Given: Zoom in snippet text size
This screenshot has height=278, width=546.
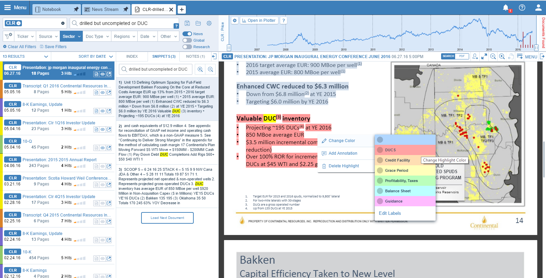Looking at the screenshot, I should click(x=200, y=69).
